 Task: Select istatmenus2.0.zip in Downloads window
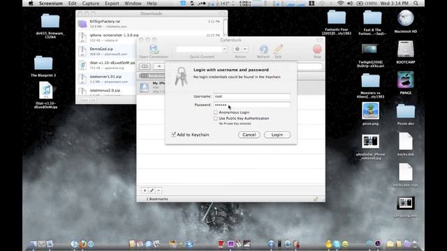pyautogui.click(x=106, y=91)
